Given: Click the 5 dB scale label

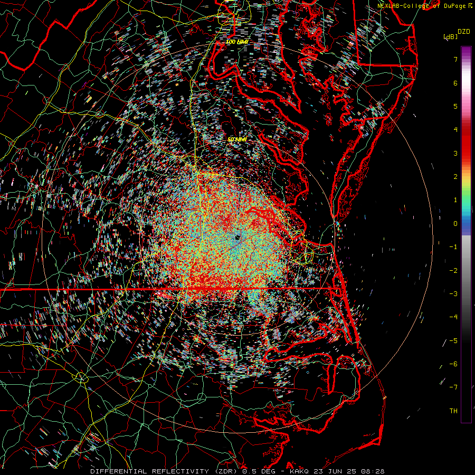Looking at the screenshot, I should pos(455,106).
